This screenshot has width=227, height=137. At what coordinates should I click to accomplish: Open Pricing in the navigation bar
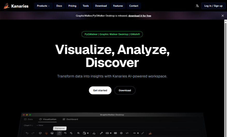(72, 6)
